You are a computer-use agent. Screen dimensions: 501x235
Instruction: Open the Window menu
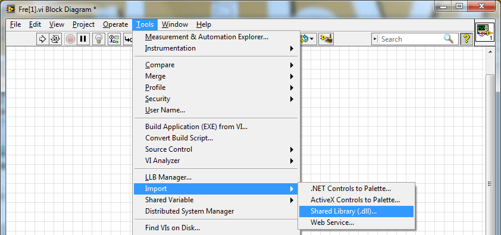[175, 24]
